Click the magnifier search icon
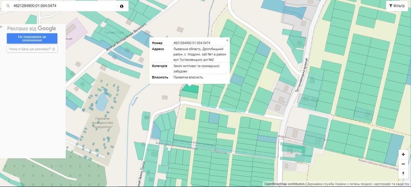The image size is (411, 187). point(8,6)
